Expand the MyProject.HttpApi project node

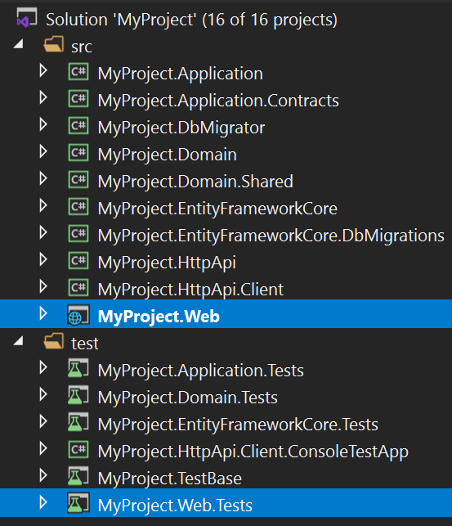[43, 259]
